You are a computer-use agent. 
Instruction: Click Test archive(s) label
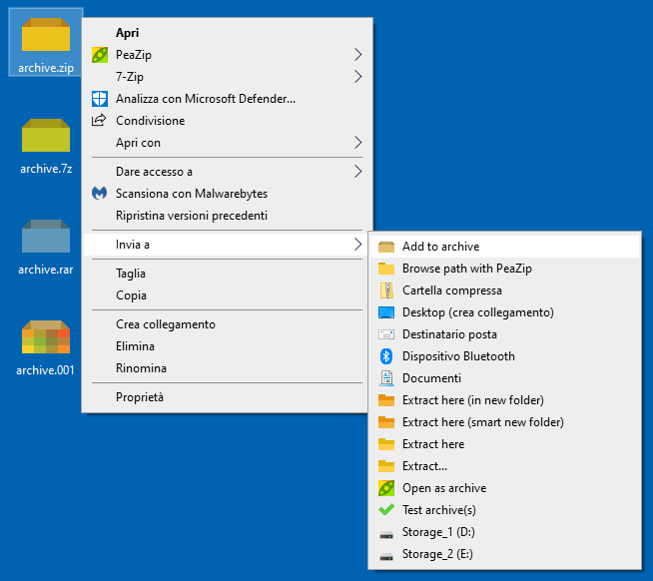pyautogui.click(x=439, y=510)
